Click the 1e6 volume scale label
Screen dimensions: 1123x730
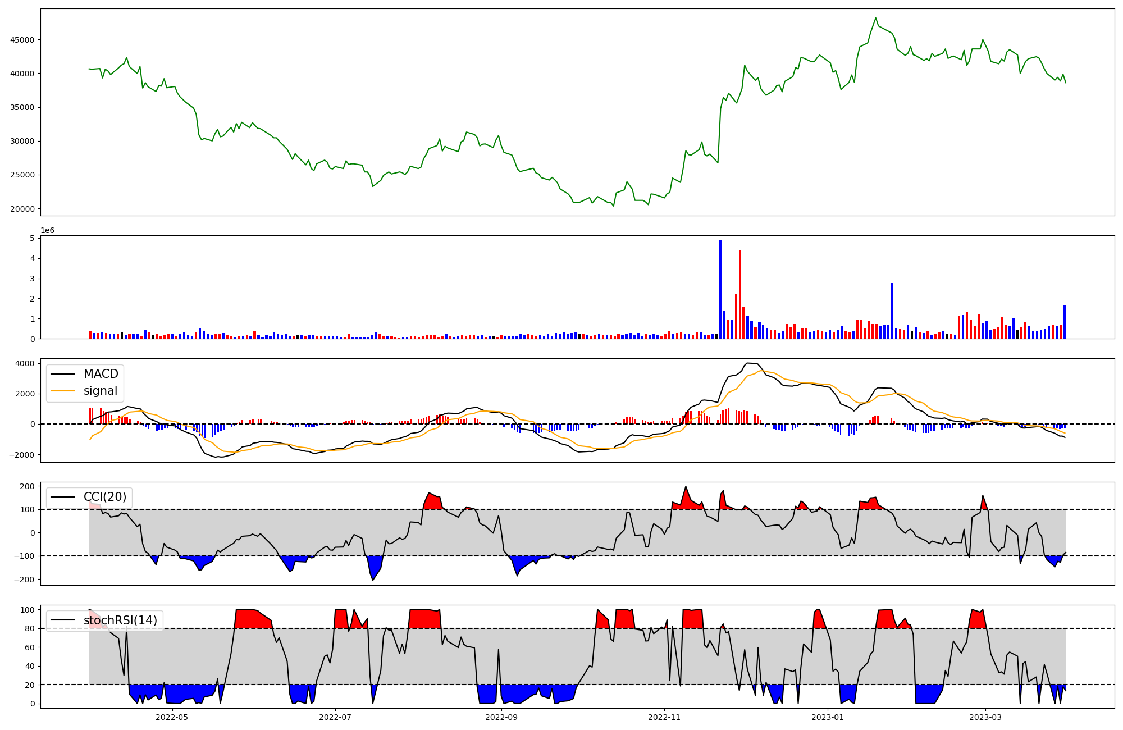47,231
